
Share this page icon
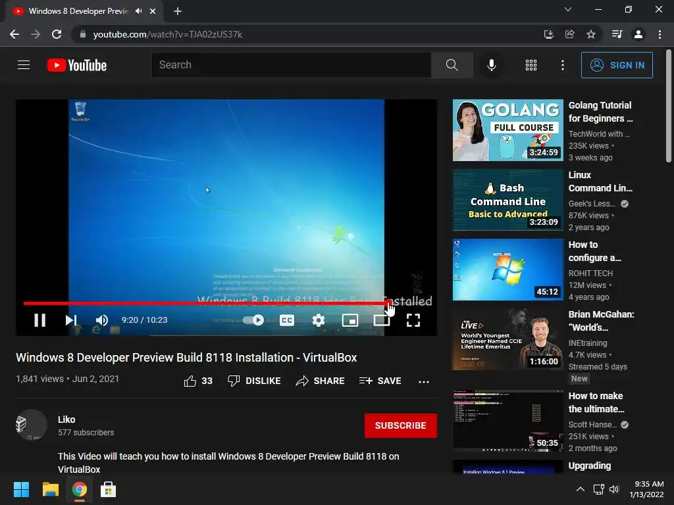569,34
